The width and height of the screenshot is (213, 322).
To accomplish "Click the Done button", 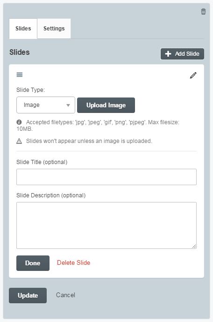I will [x=33, y=263].
